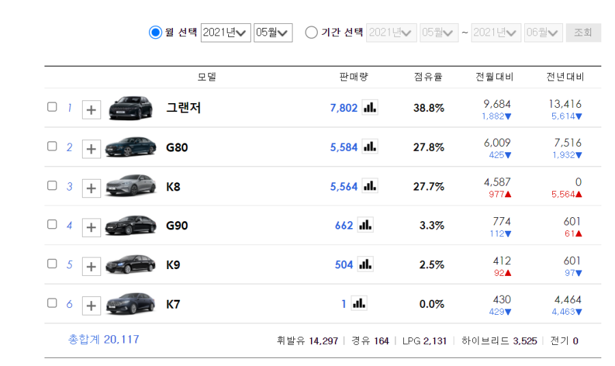Click the 조회 search button
The width and height of the screenshot is (615, 366).
(x=584, y=33)
